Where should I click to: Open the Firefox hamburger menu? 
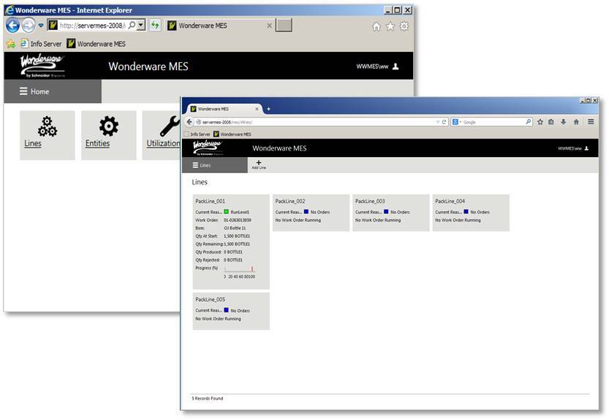tap(591, 122)
